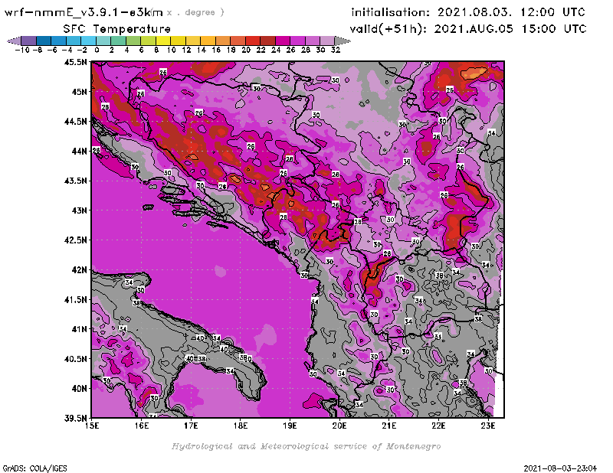This screenshot has width=613, height=473.
Task: Click the orange 14 to 16 legend swatch
Action: click(x=208, y=41)
